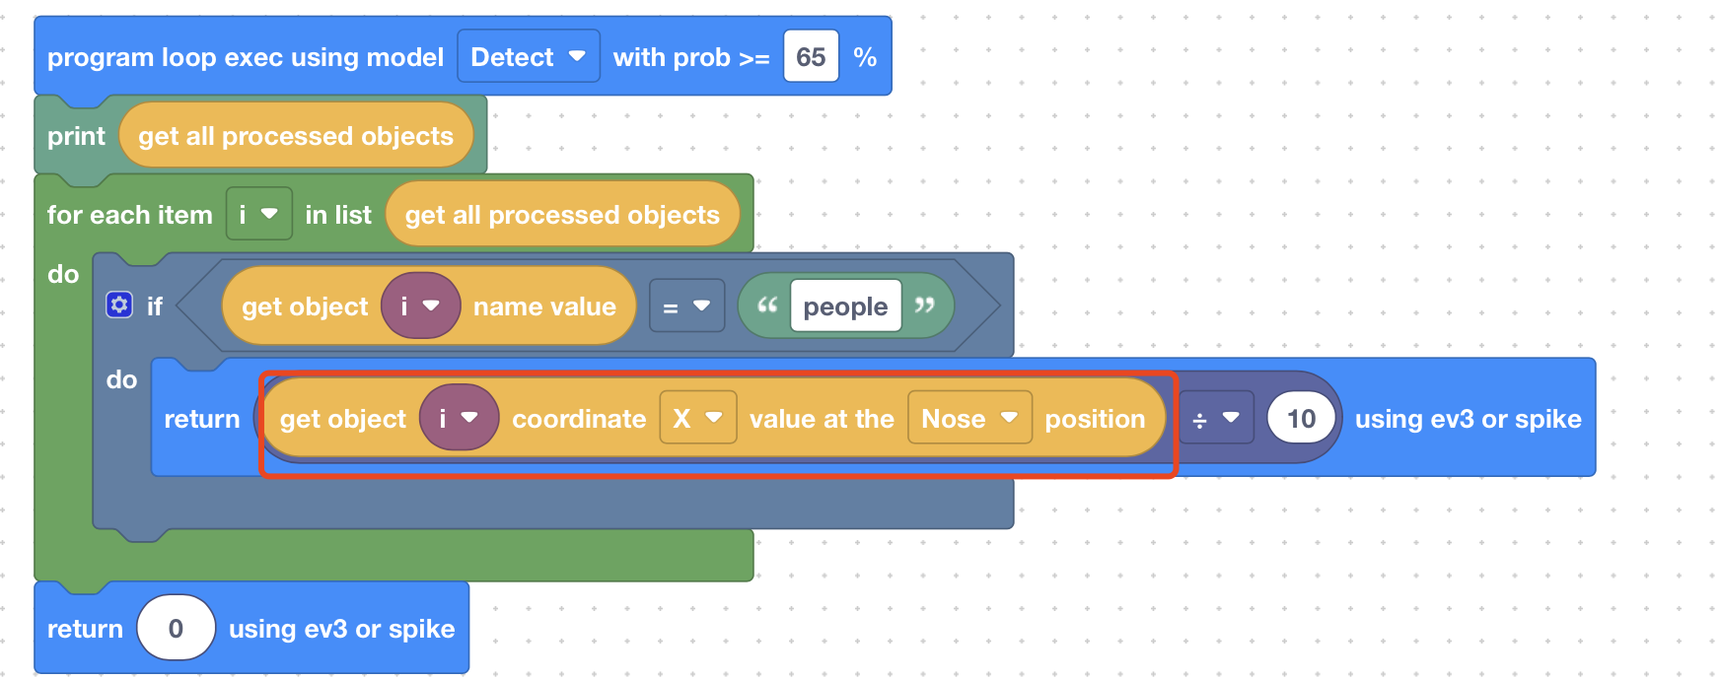Screen dimensions: 1720x680
Task: Click the return value 0 field
Action: pos(176,629)
